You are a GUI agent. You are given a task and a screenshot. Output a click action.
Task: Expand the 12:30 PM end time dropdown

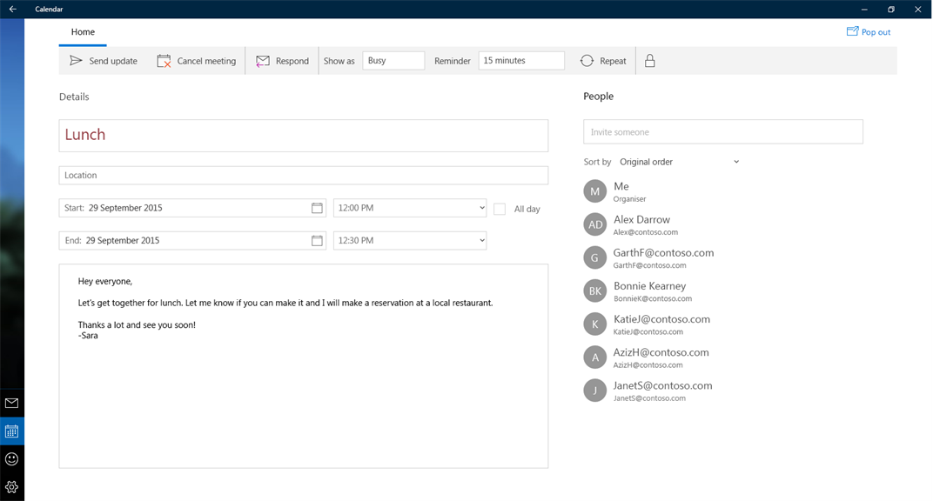pyautogui.click(x=410, y=241)
